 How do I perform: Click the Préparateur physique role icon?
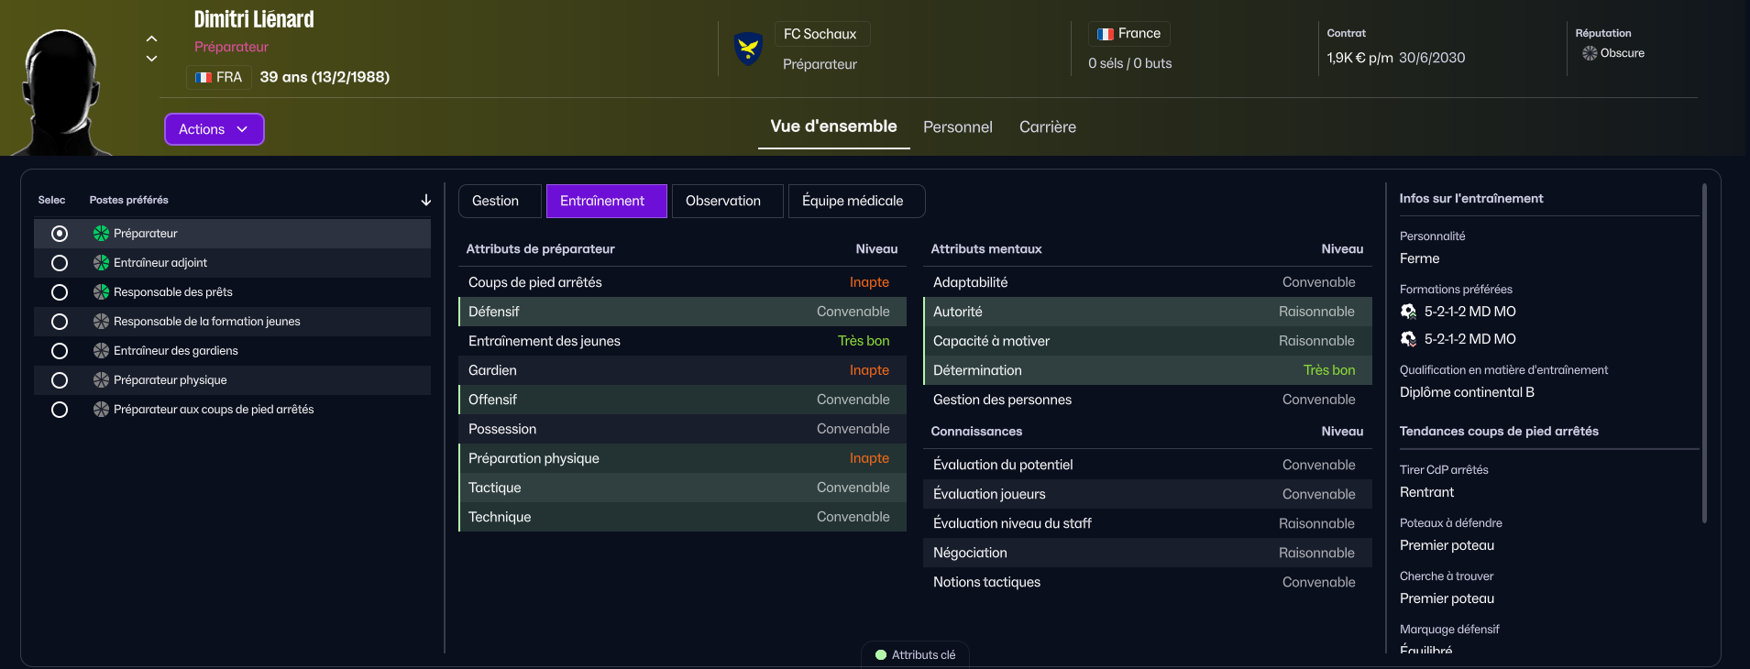tap(101, 380)
